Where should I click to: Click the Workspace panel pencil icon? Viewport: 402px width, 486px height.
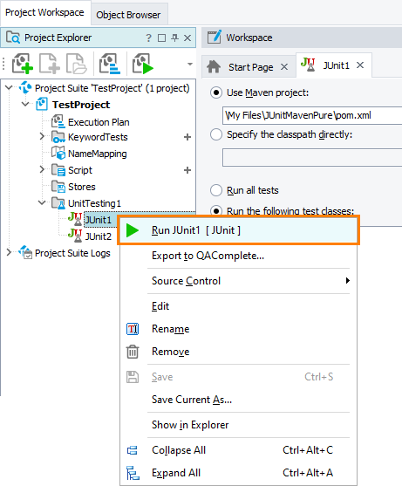tap(215, 37)
